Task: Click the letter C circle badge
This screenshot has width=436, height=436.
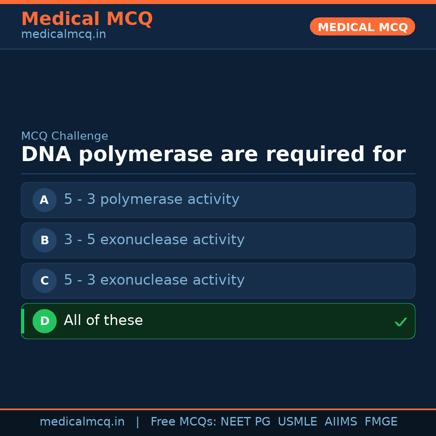Action: pyautogui.click(x=44, y=281)
